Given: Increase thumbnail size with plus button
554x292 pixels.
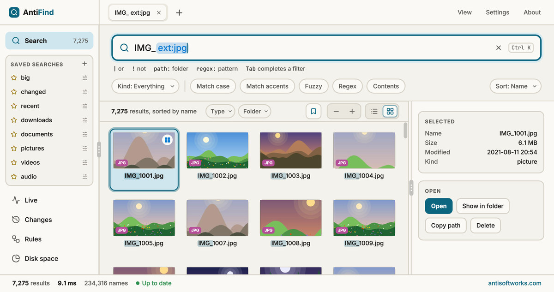Looking at the screenshot, I should [352, 111].
